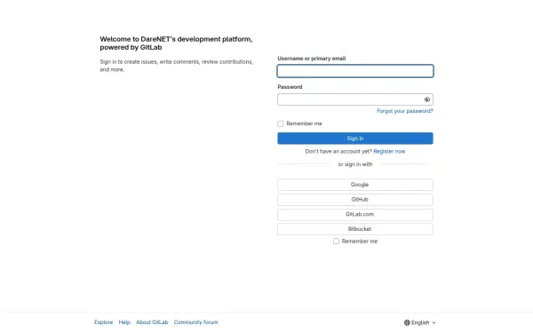Go to the Community forum link
Image resolution: width=533 pixels, height=333 pixels.
tap(195, 322)
